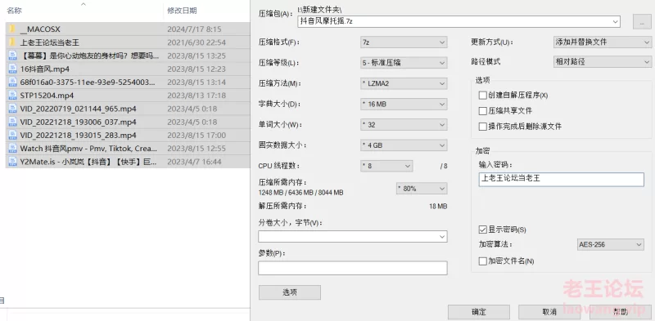This screenshot has height=321, width=655.
Task: Open the 分卷大小 combo box
Action: pyautogui.click(x=353, y=236)
